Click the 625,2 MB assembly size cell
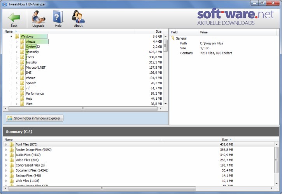The height and width of the screenshot is (194, 282). tap(155, 52)
